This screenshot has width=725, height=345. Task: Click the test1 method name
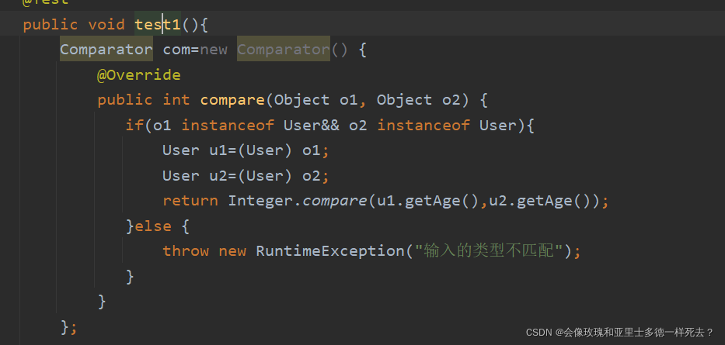158,25
